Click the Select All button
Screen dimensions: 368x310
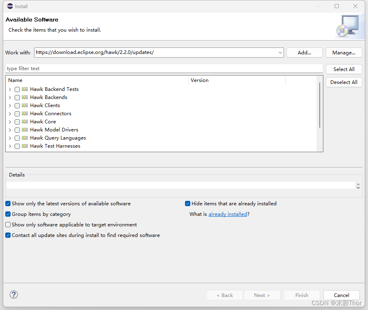[x=344, y=69]
